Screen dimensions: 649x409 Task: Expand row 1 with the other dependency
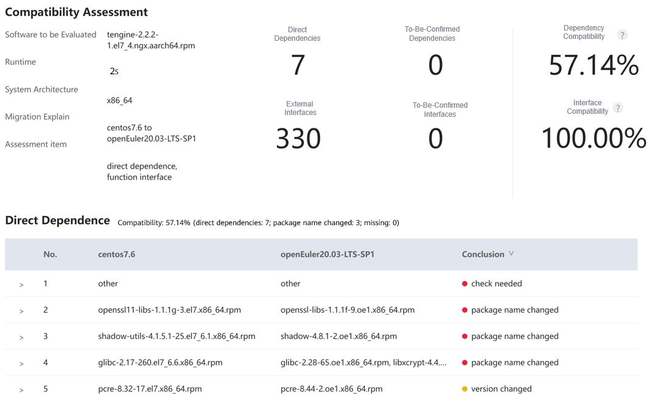(x=21, y=285)
